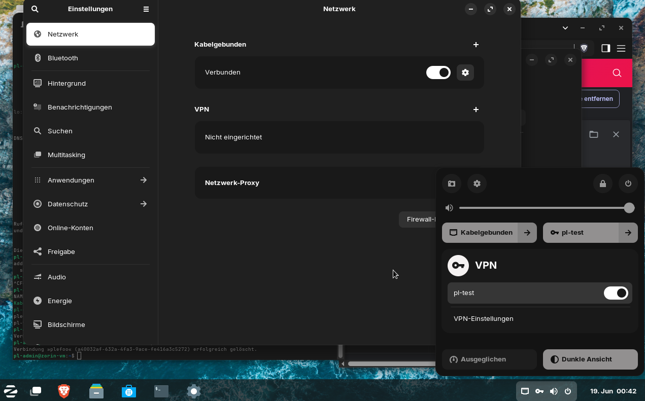Expand the Kabelgebunden quick settings arrow

tap(527, 233)
